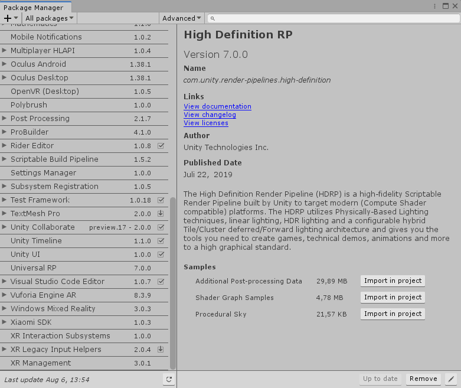This screenshot has height=388, width=461.
Task: Click the Unity Technologies Inc. author text
Action: 226,148
